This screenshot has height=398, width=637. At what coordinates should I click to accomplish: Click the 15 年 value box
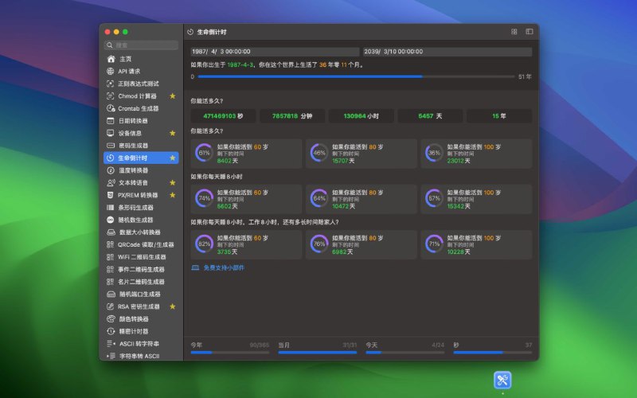click(x=499, y=115)
